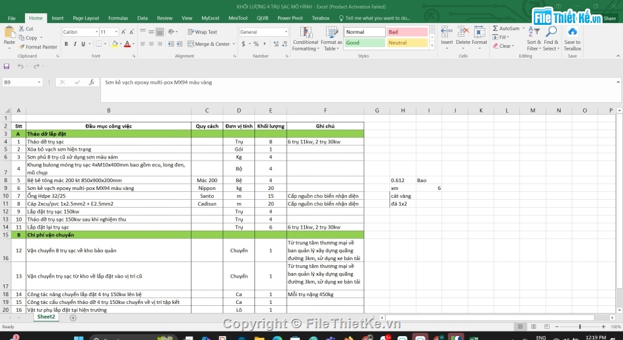Open the File menu

12,18
